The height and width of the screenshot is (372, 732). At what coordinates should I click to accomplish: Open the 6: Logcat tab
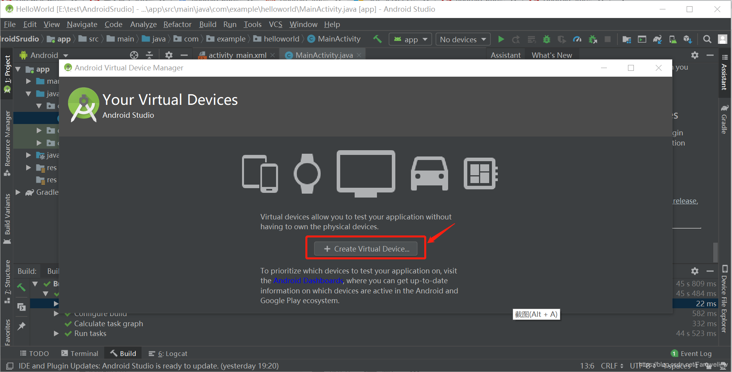168,353
